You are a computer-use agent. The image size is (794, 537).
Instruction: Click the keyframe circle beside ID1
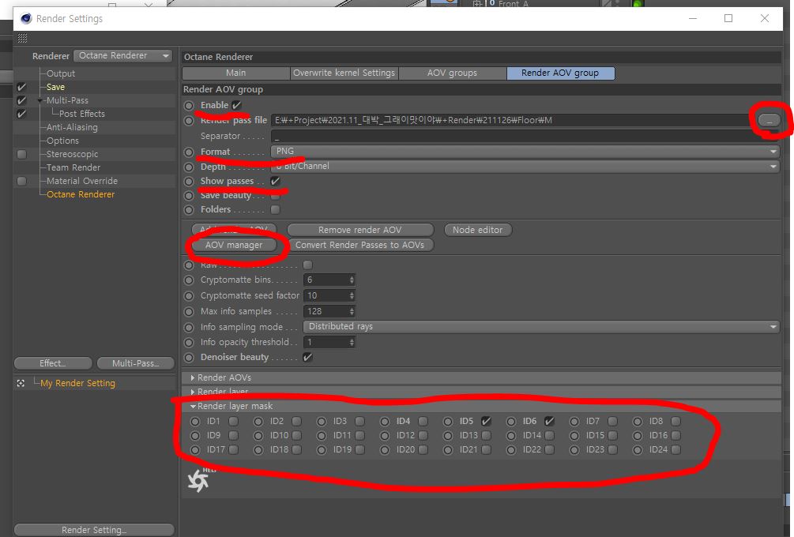195,421
